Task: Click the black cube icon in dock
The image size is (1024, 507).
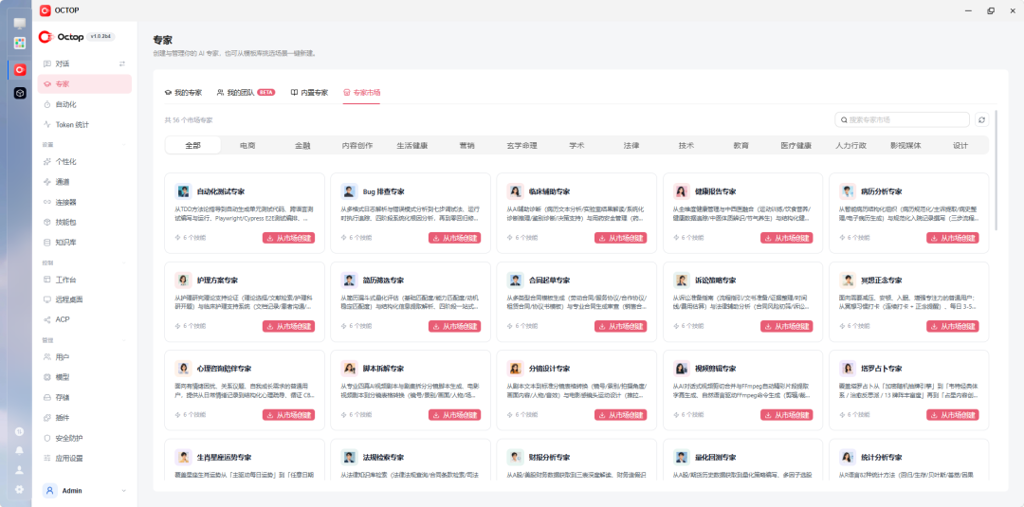Action: coord(20,93)
